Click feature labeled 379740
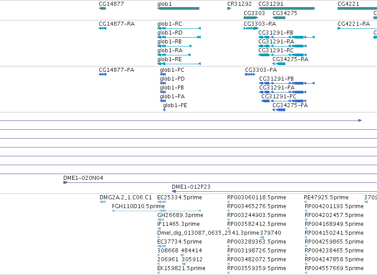Image resolution: width=377 pixels, height=275 pixels. point(271,232)
